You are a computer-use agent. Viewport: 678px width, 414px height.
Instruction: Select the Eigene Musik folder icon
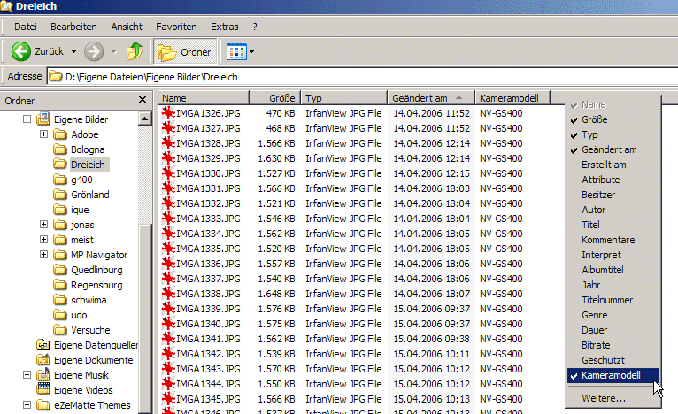(42, 375)
